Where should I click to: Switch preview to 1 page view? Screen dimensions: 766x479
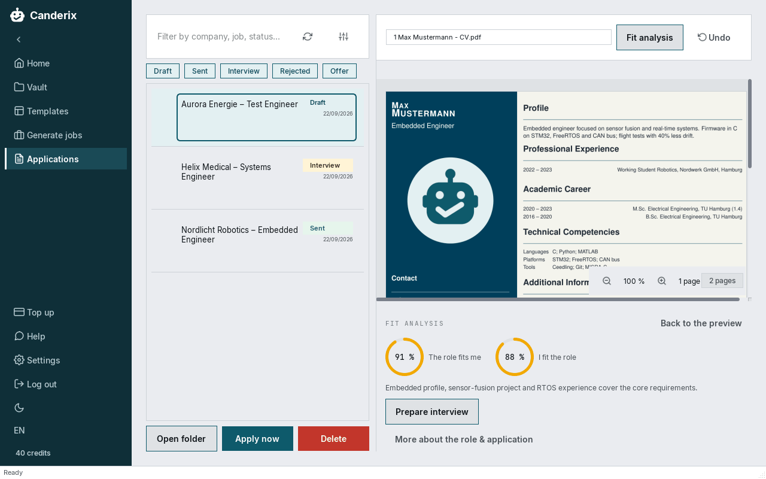[689, 281]
